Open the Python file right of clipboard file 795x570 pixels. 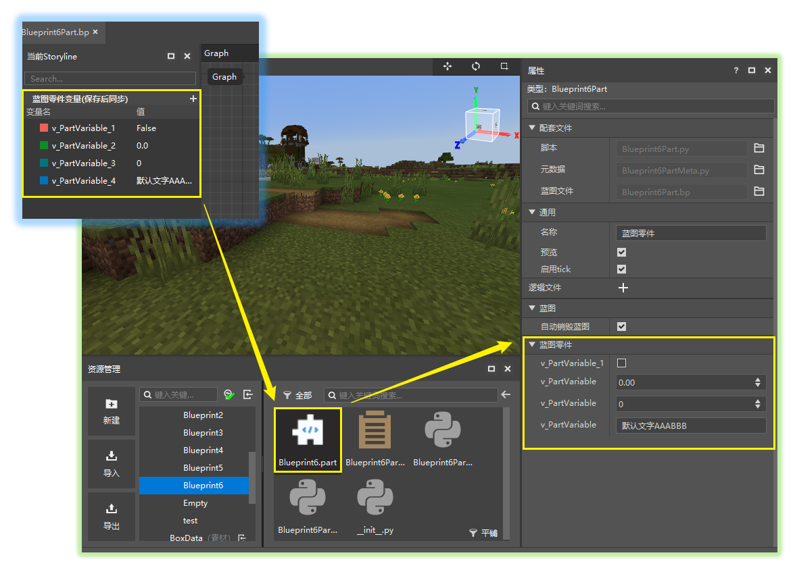pyautogui.click(x=443, y=430)
